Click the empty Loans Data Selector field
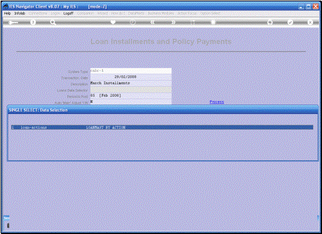 point(131,89)
